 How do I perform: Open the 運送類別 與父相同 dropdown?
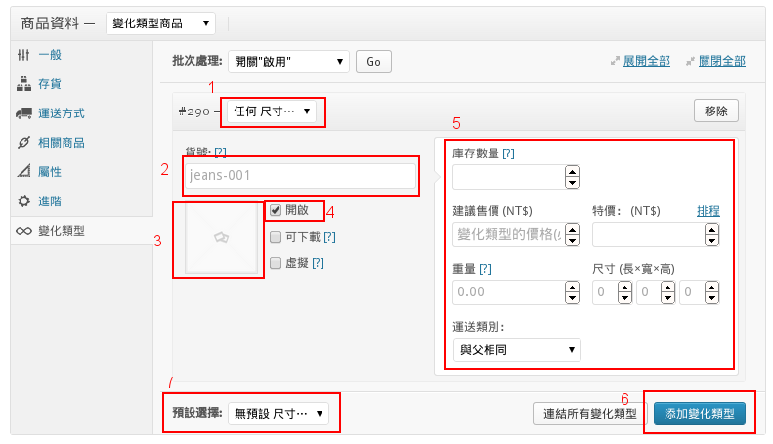(x=517, y=350)
